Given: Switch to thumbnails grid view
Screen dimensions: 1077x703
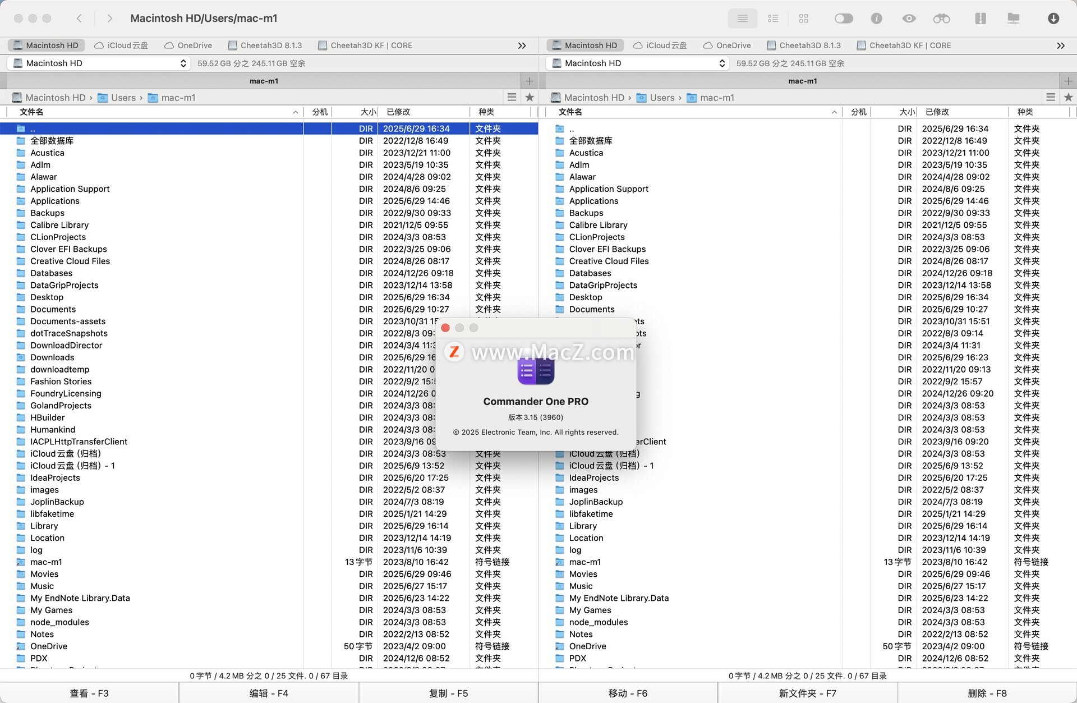Looking at the screenshot, I should [803, 19].
